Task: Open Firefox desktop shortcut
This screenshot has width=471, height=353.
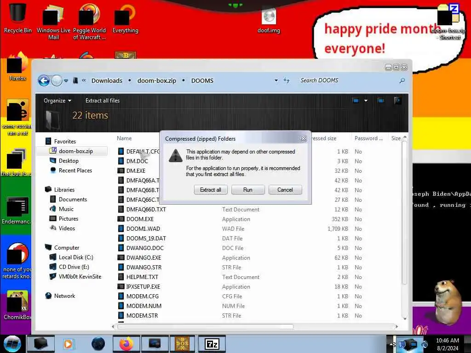Action: point(17,67)
